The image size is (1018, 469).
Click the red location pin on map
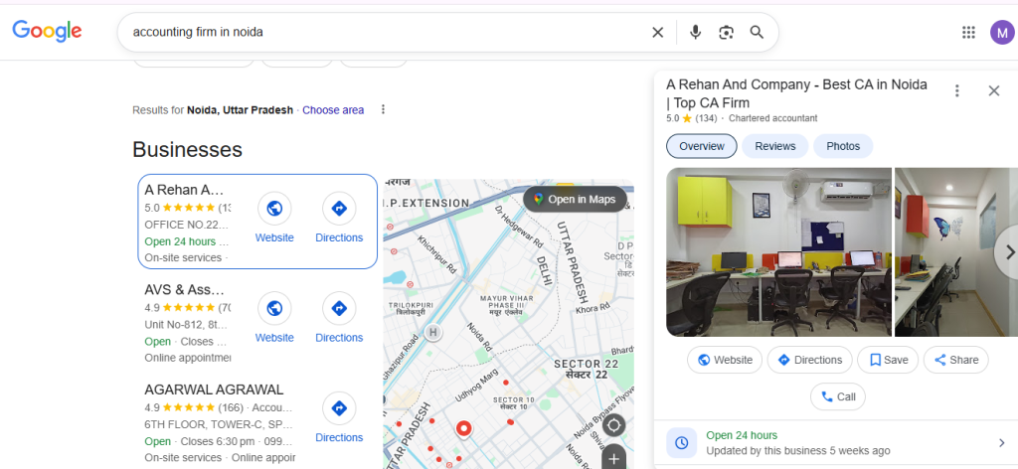463,429
